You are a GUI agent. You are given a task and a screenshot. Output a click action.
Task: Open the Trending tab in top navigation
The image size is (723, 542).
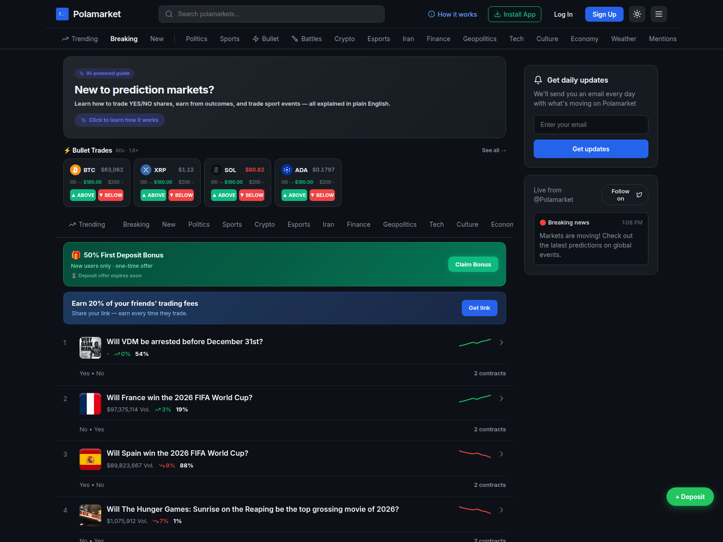(80, 39)
